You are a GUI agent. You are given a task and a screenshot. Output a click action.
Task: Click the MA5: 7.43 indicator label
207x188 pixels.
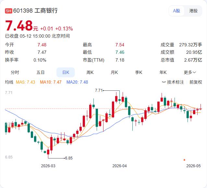pyautogui.click(x=25, y=82)
